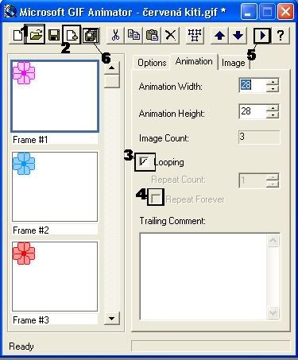298x360 pixels.
Task: Increase Animation Width with the up spinner
Action: 273,81
